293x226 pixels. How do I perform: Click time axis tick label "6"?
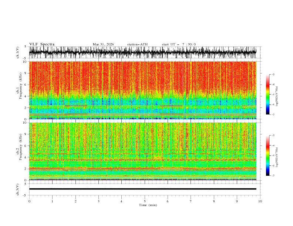tap(168, 201)
